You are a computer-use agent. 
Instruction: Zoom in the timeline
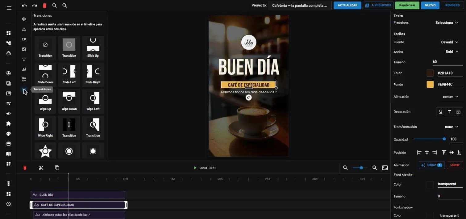[x=375, y=168]
